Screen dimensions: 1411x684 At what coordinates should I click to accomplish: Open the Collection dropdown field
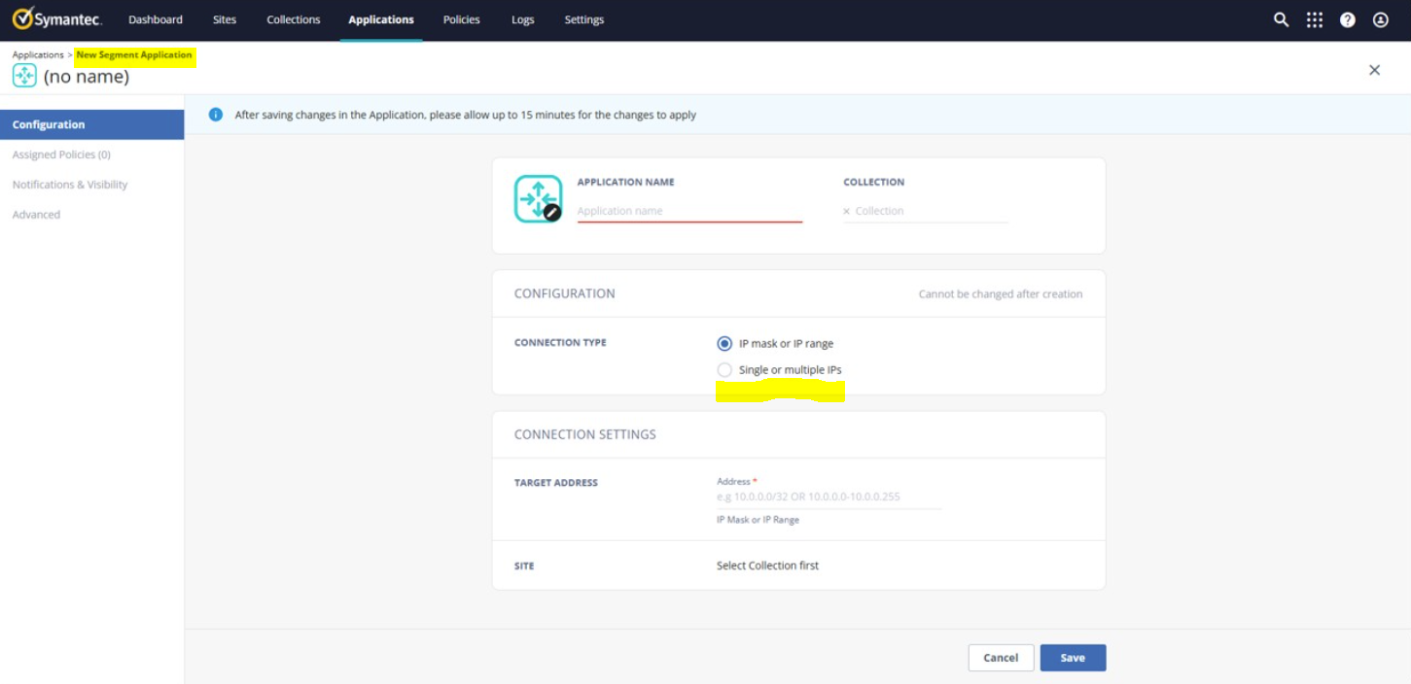coord(929,211)
